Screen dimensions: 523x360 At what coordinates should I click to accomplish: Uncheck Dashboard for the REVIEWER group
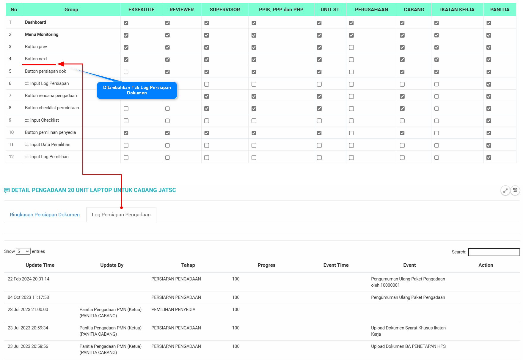click(x=167, y=23)
